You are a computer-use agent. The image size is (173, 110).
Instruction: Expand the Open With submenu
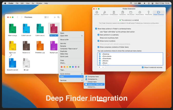(71, 36)
